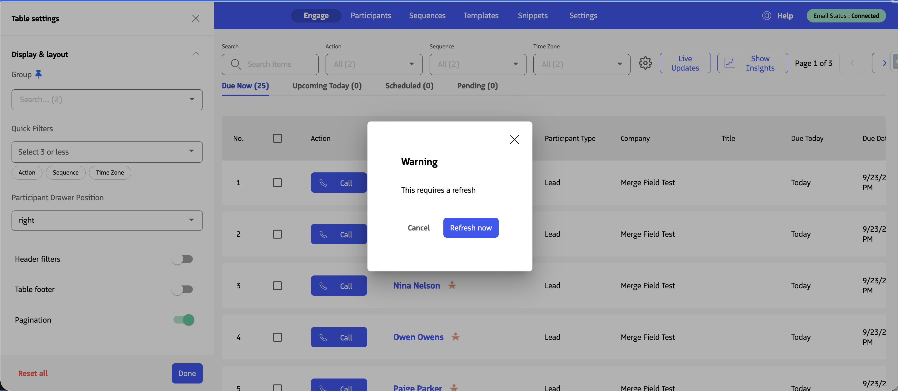This screenshot has height=391, width=898.
Task: Check the row 3 checkbox
Action: click(277, 286)
